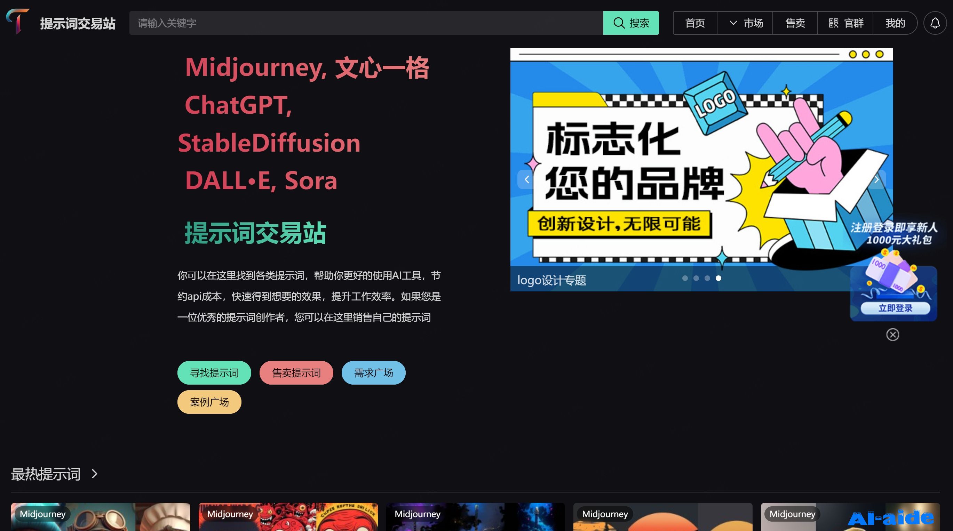953x531 pixels.
Task: Open the second Midjourney card with red faces
Action: click(288, 517)
